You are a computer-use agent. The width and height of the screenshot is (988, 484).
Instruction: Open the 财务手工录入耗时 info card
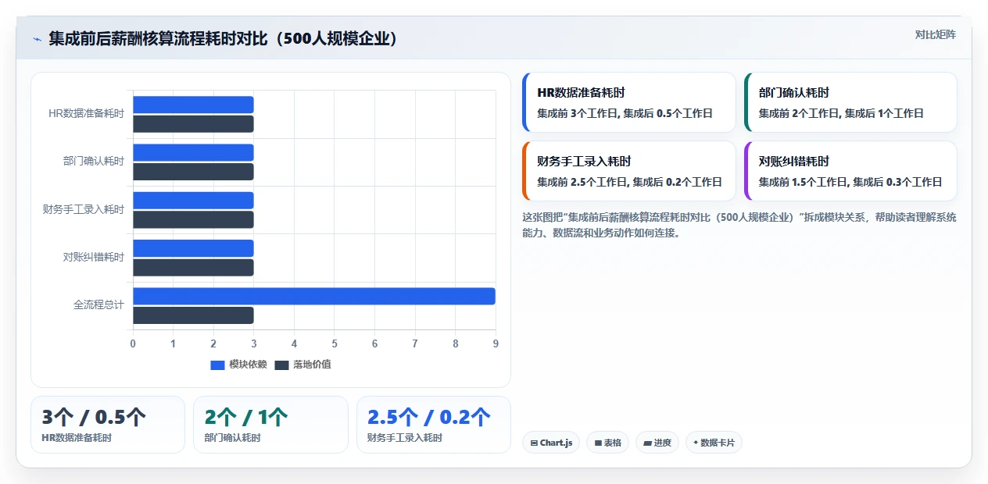point(629,171)
